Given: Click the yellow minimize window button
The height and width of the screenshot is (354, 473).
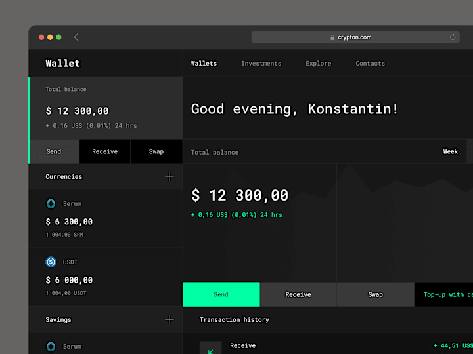Looking at the screenshot, I should (x=50, y=37).
